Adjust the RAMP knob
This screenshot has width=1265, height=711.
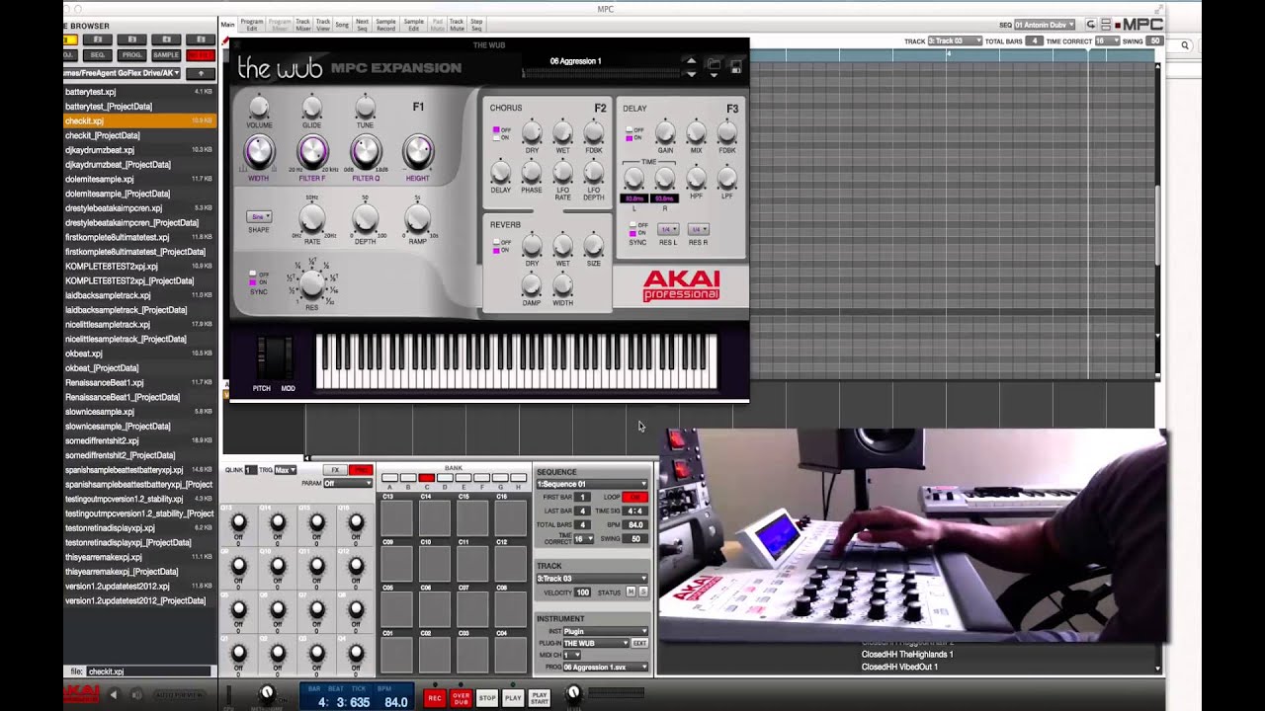pyautogui.click(x=418, y=219)
